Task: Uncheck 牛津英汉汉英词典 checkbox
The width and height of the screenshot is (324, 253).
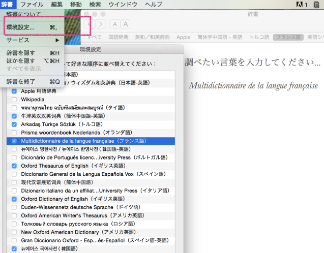Action: tap(14, 116)
